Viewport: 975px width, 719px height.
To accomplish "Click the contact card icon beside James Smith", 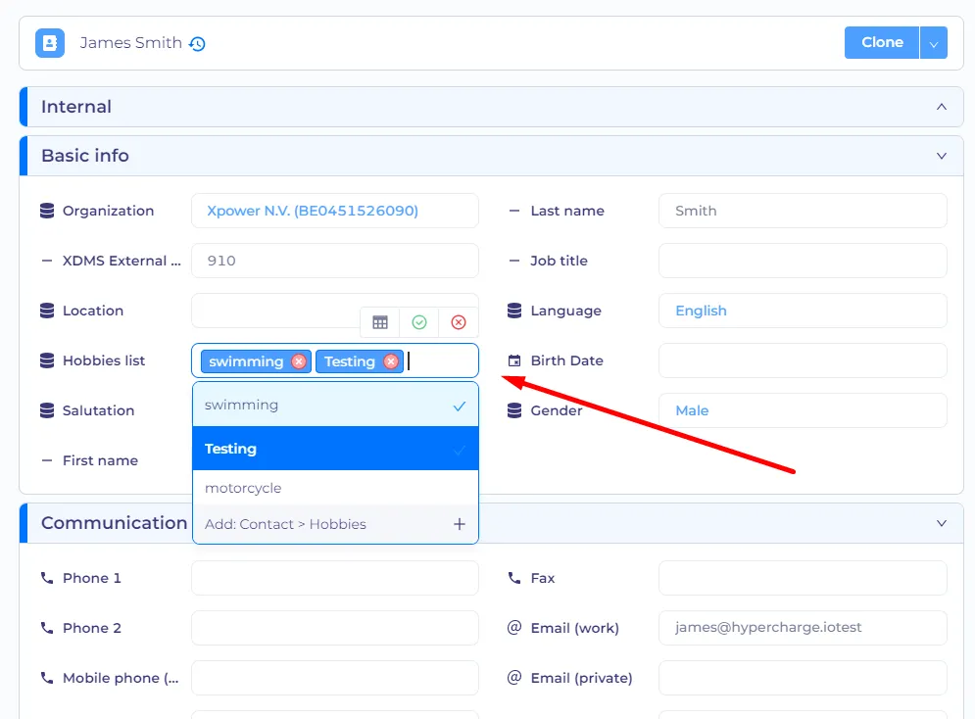I will (50, 43).
